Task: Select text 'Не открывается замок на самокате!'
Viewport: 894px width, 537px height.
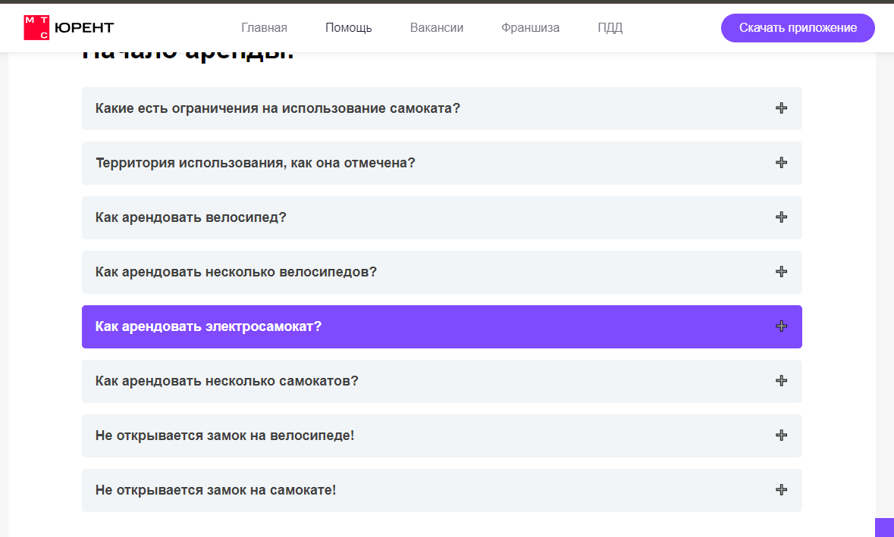Action: (215, 490)
